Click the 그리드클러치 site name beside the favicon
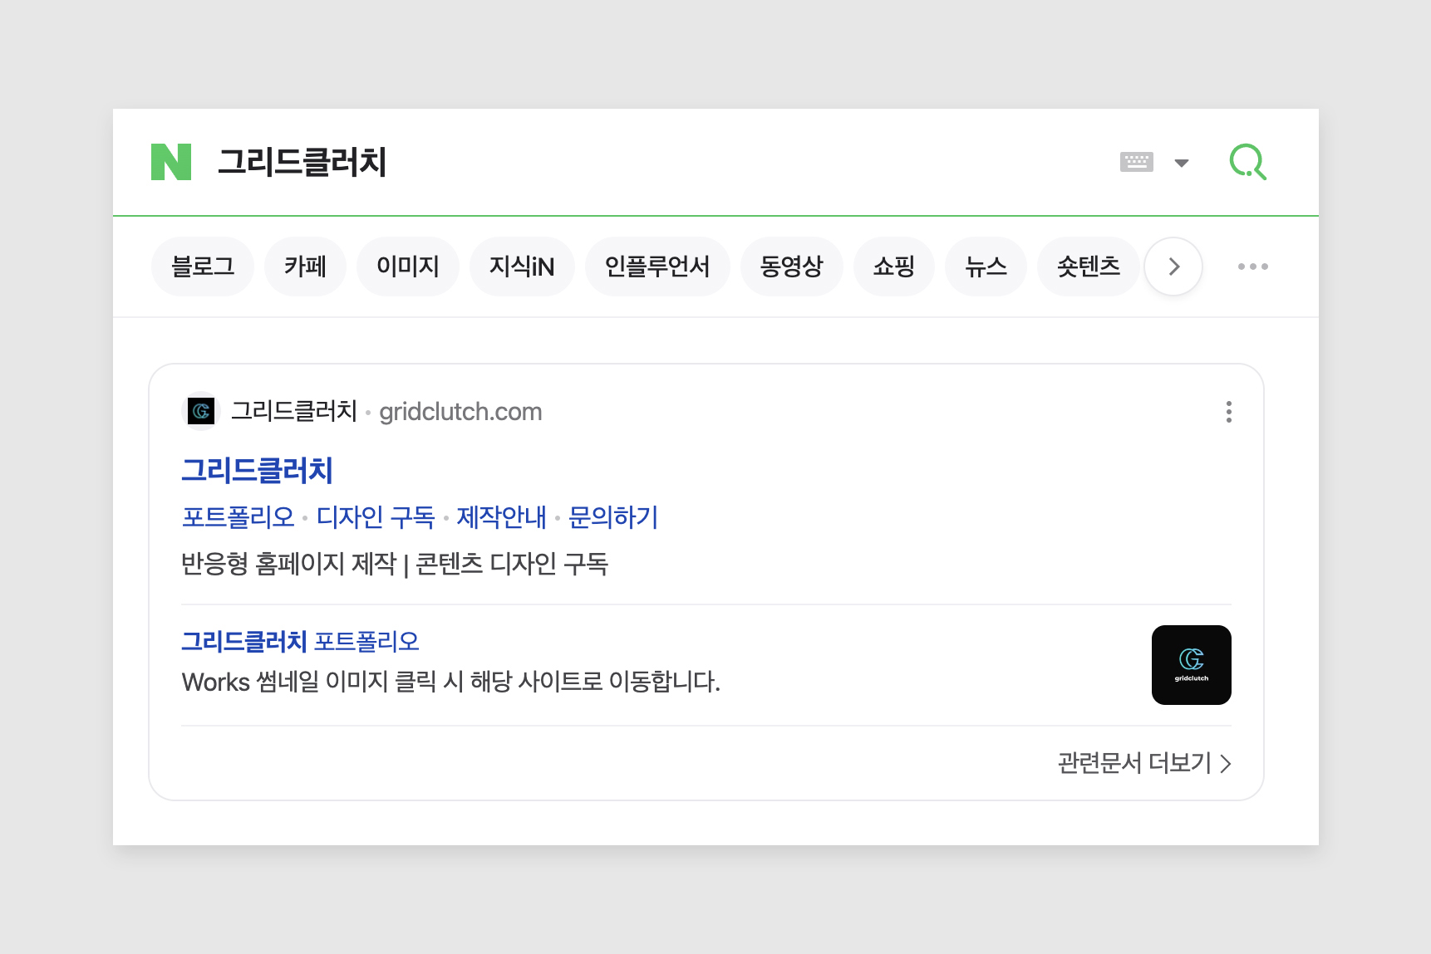 pos(293,411)
